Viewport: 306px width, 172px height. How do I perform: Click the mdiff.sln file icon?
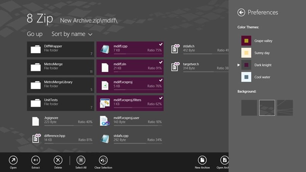[105, 67]
